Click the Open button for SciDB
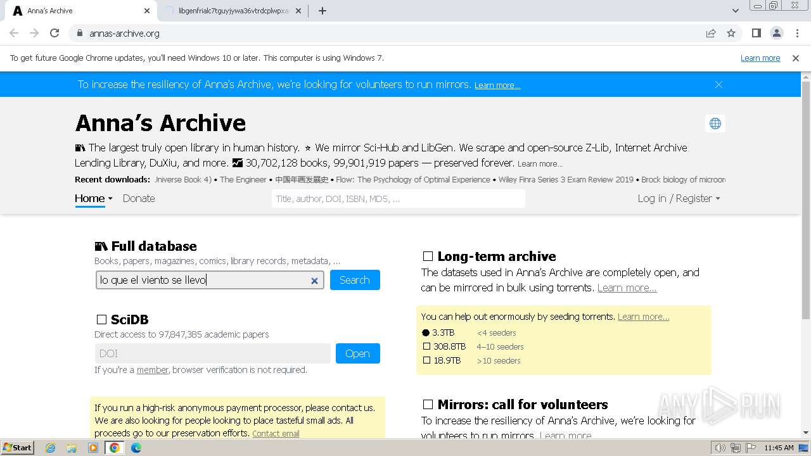 point(357,353)
